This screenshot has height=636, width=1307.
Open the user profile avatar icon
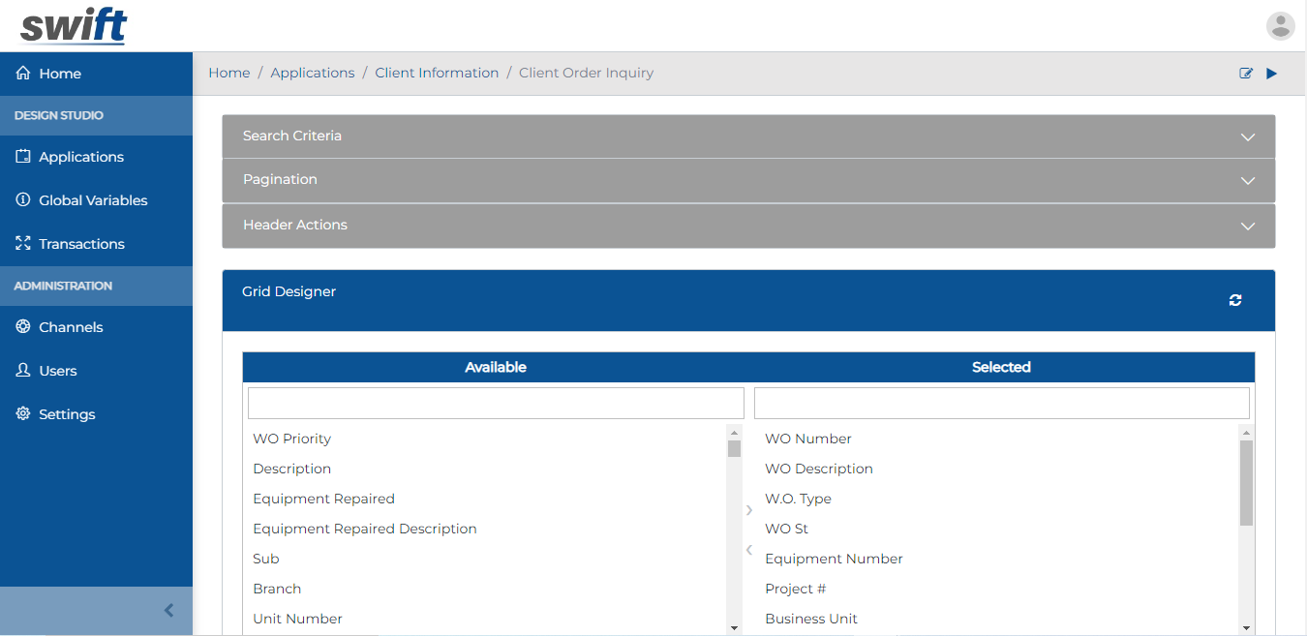(1280, 26)
